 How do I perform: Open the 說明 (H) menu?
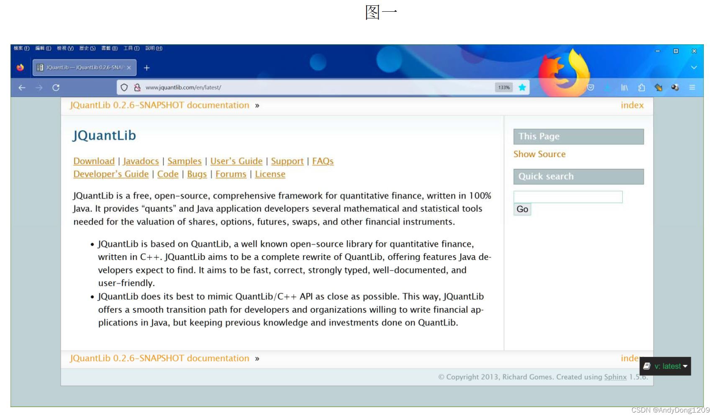pos(154,48)
